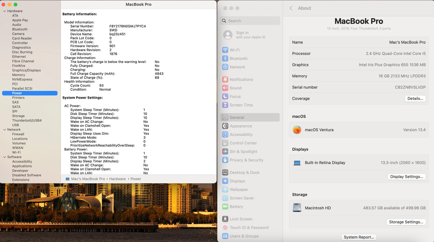Click the Macintosh HD disk icon
Screen dimensions: 434x242
click(297, 208)
